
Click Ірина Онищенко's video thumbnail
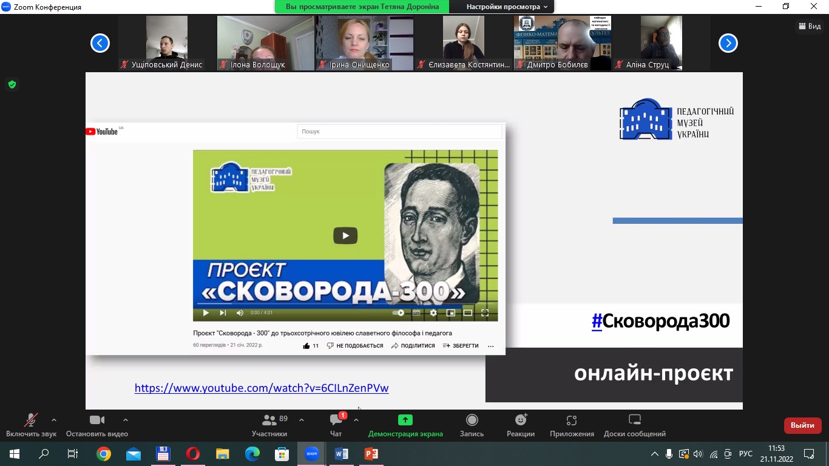[x=364, y=42]
